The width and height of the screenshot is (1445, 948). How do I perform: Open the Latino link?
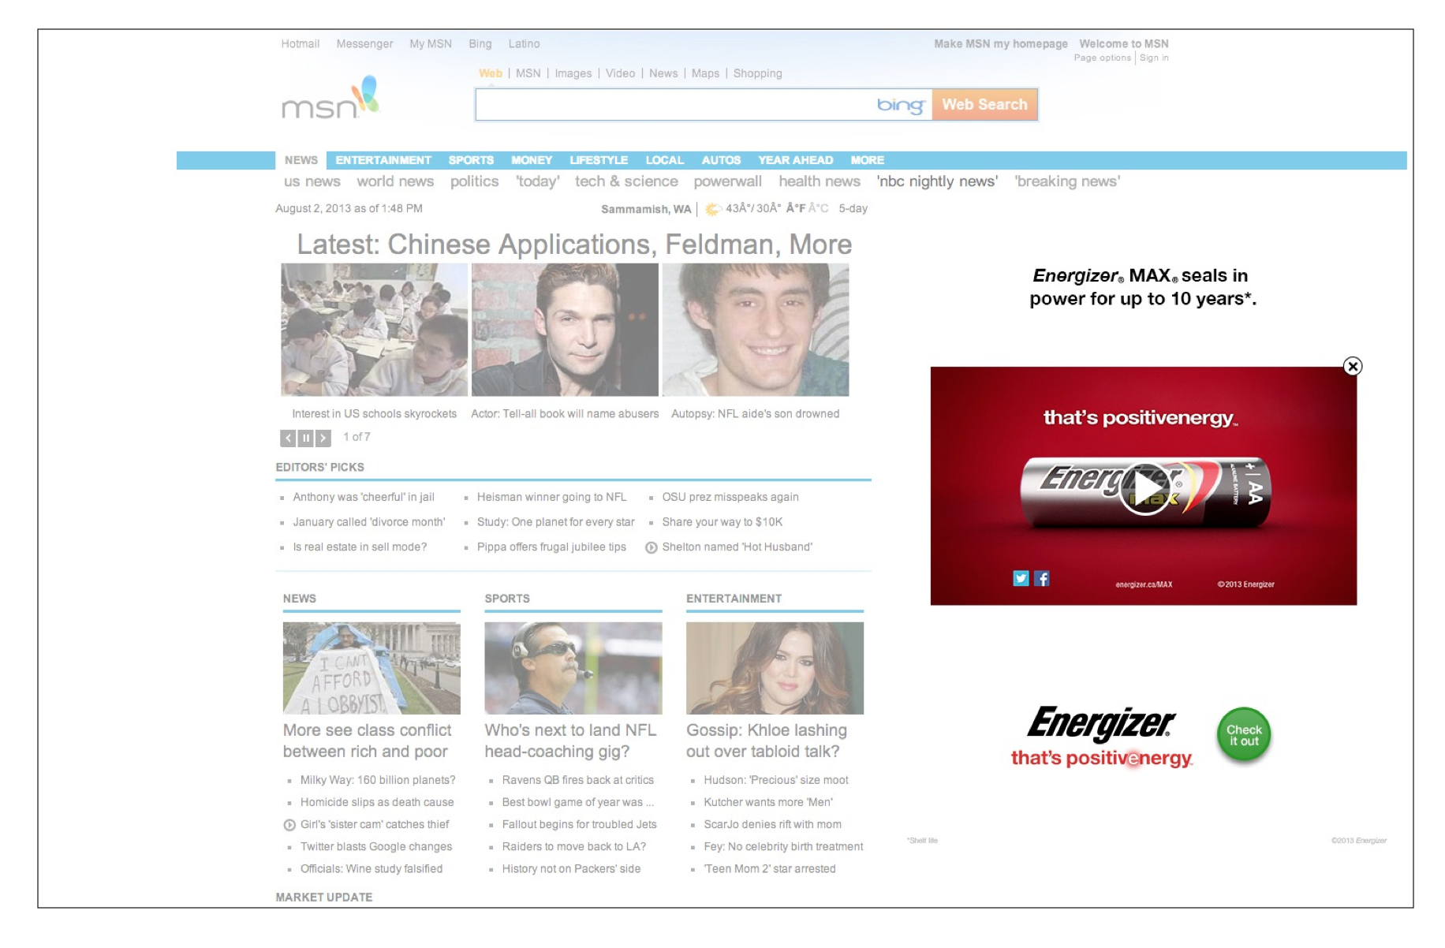[524, 44]
